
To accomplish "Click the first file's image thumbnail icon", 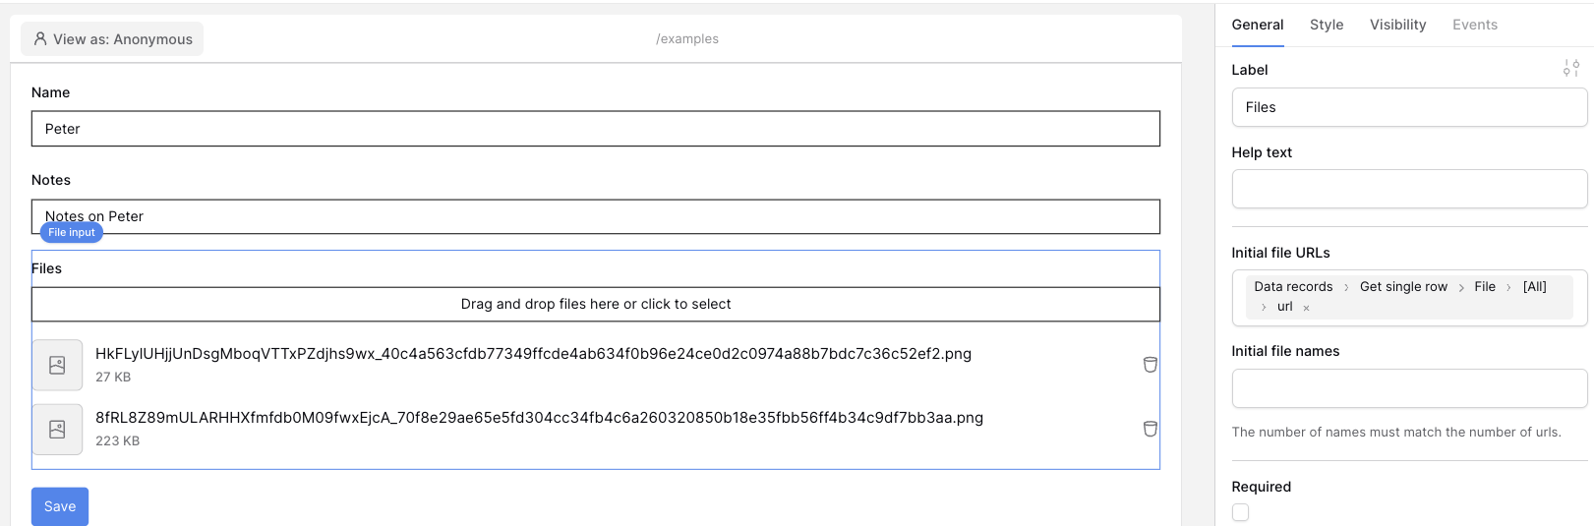I will pyautogui.click(x=57, y=366).
